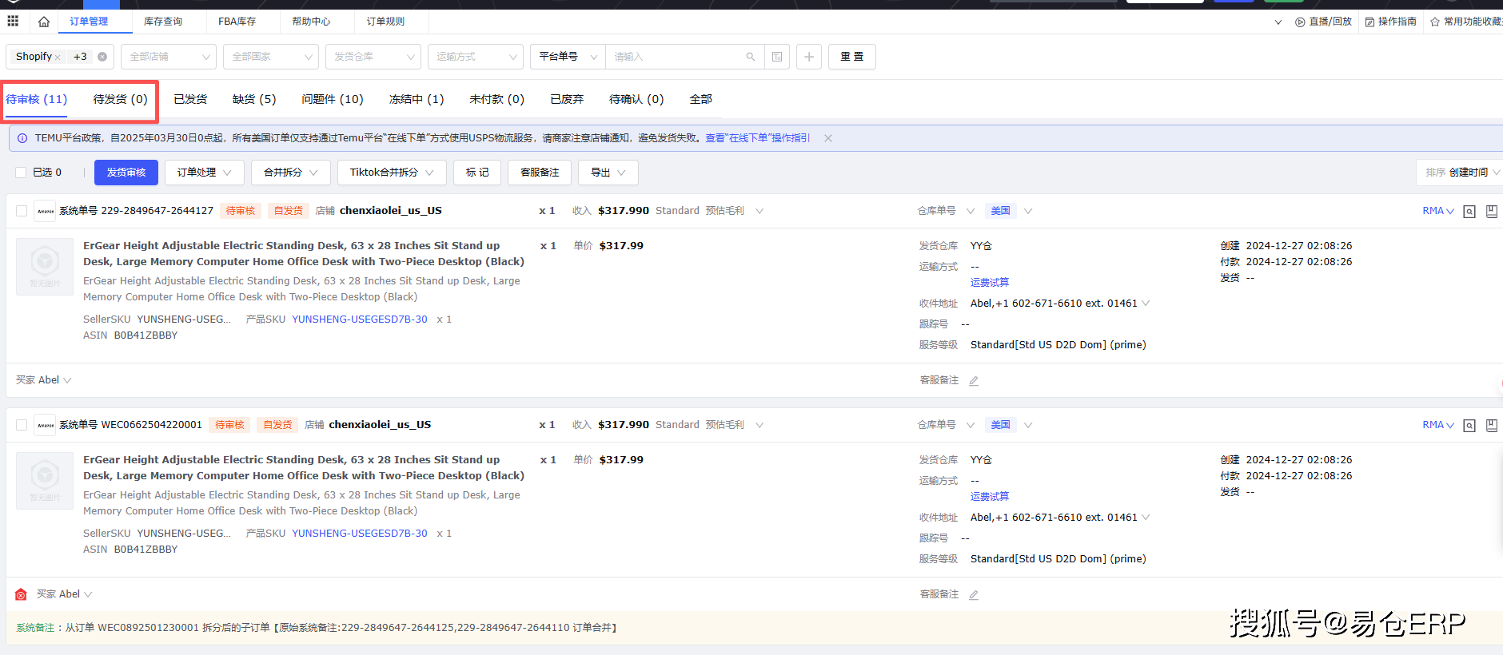Open the 库存查询 top tab

point(163,22)
